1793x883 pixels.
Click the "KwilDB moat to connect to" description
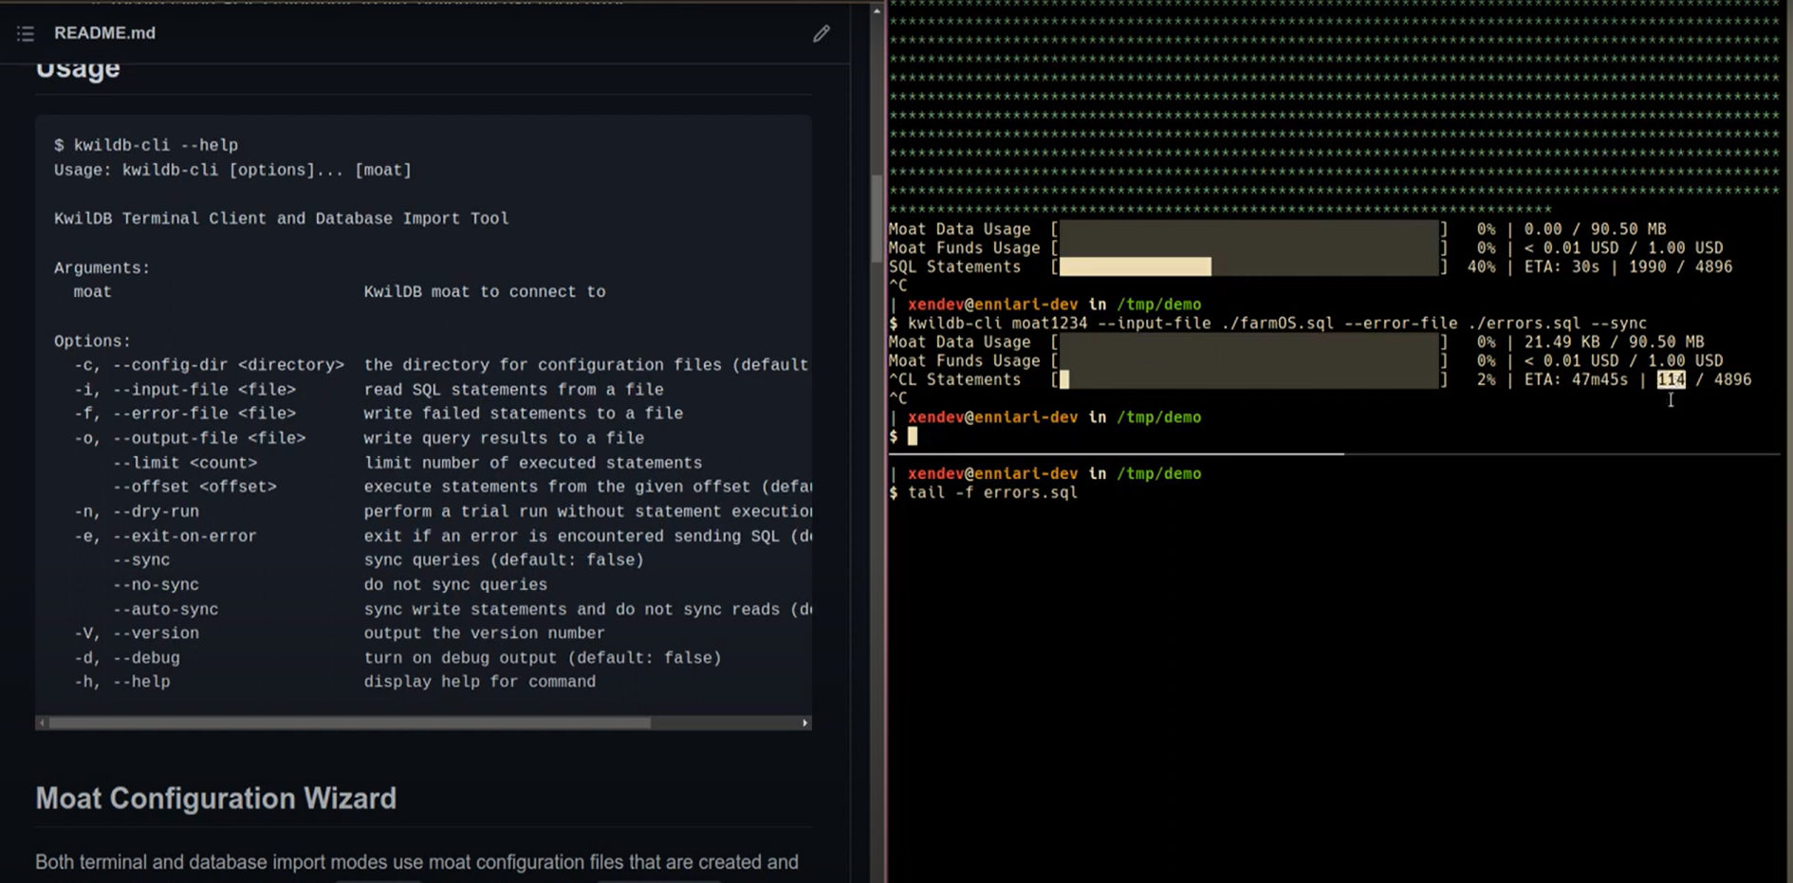(x=485, y=291)
